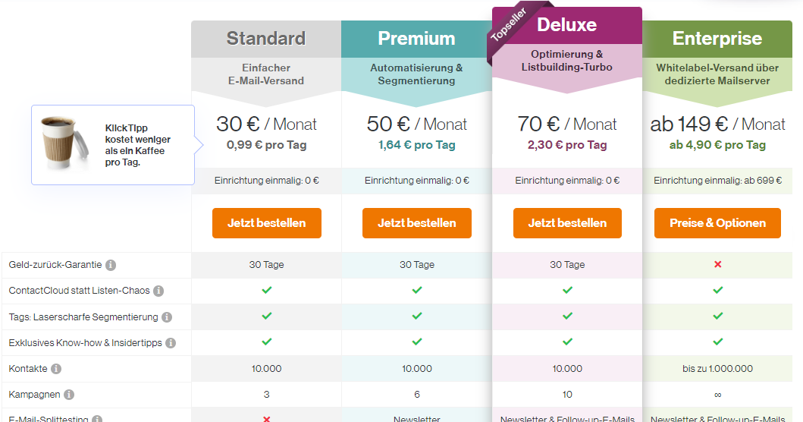803x422 pixels.
Task: Click info icon next to Geld-zurück-Garantie
Action: coord(111,265)
